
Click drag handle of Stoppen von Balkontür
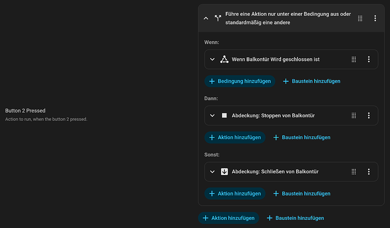(x=354, y=115)
